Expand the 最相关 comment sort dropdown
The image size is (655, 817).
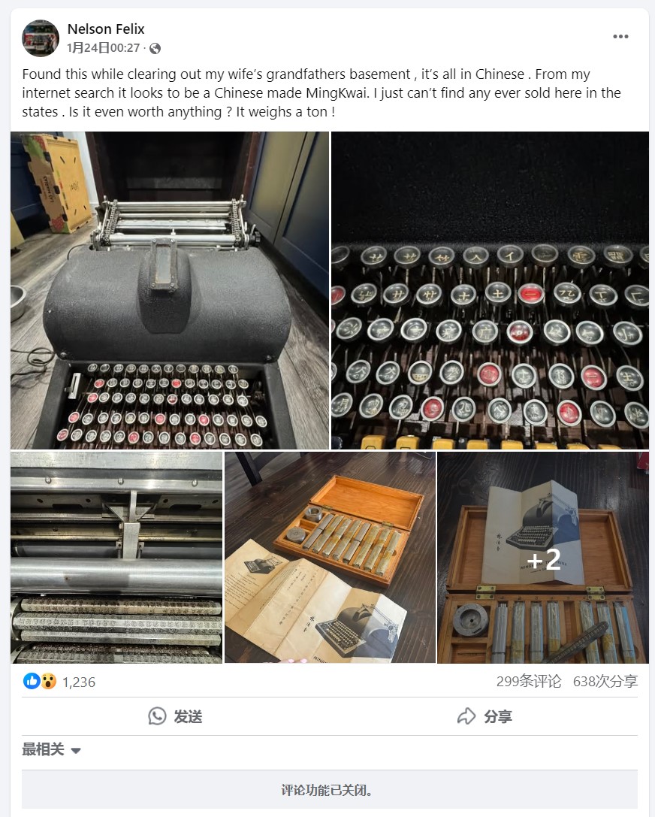click(52, 750)
